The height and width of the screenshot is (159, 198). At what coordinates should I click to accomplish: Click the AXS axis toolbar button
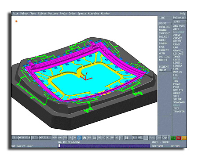click(x=60, y=138)
